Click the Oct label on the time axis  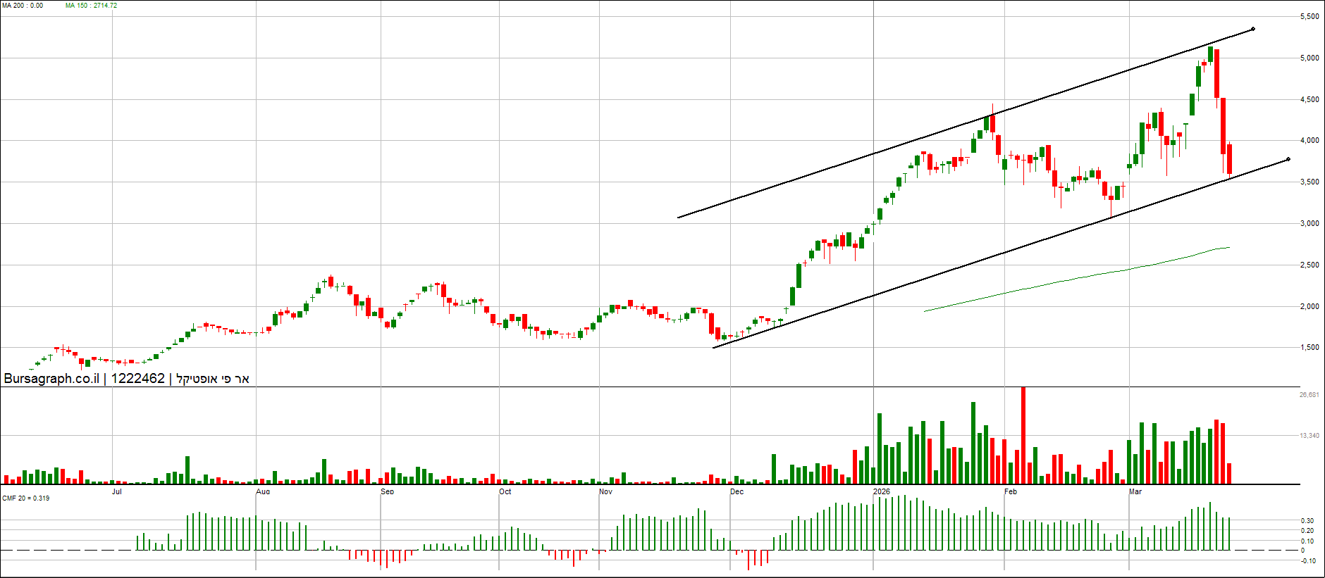point(505,491)
